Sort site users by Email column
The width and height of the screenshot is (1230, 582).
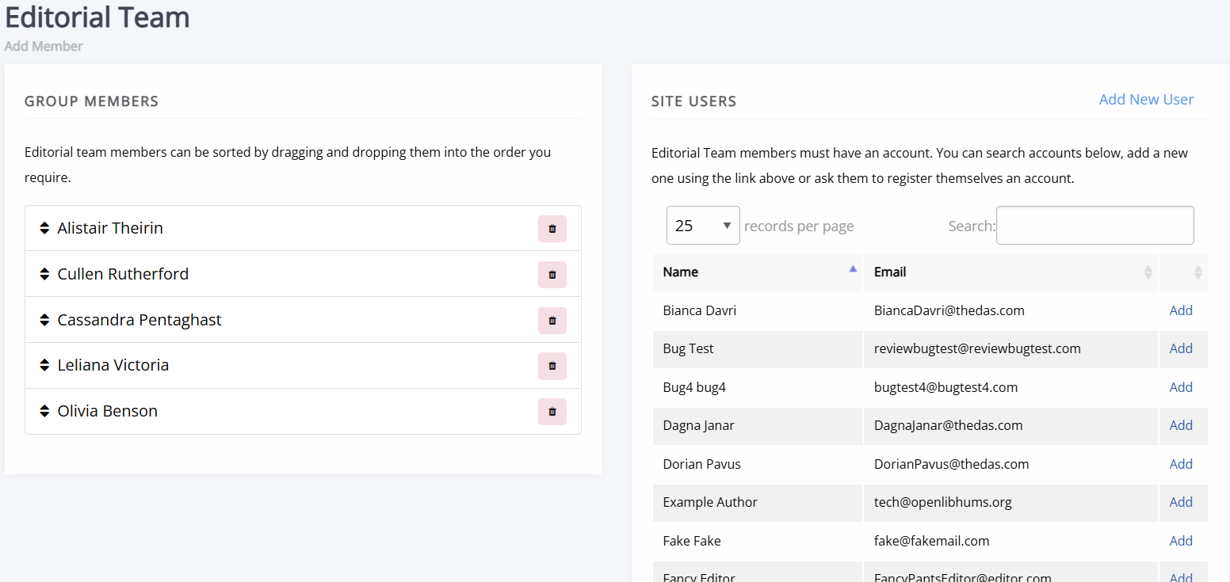click(x=1010, y=272)
